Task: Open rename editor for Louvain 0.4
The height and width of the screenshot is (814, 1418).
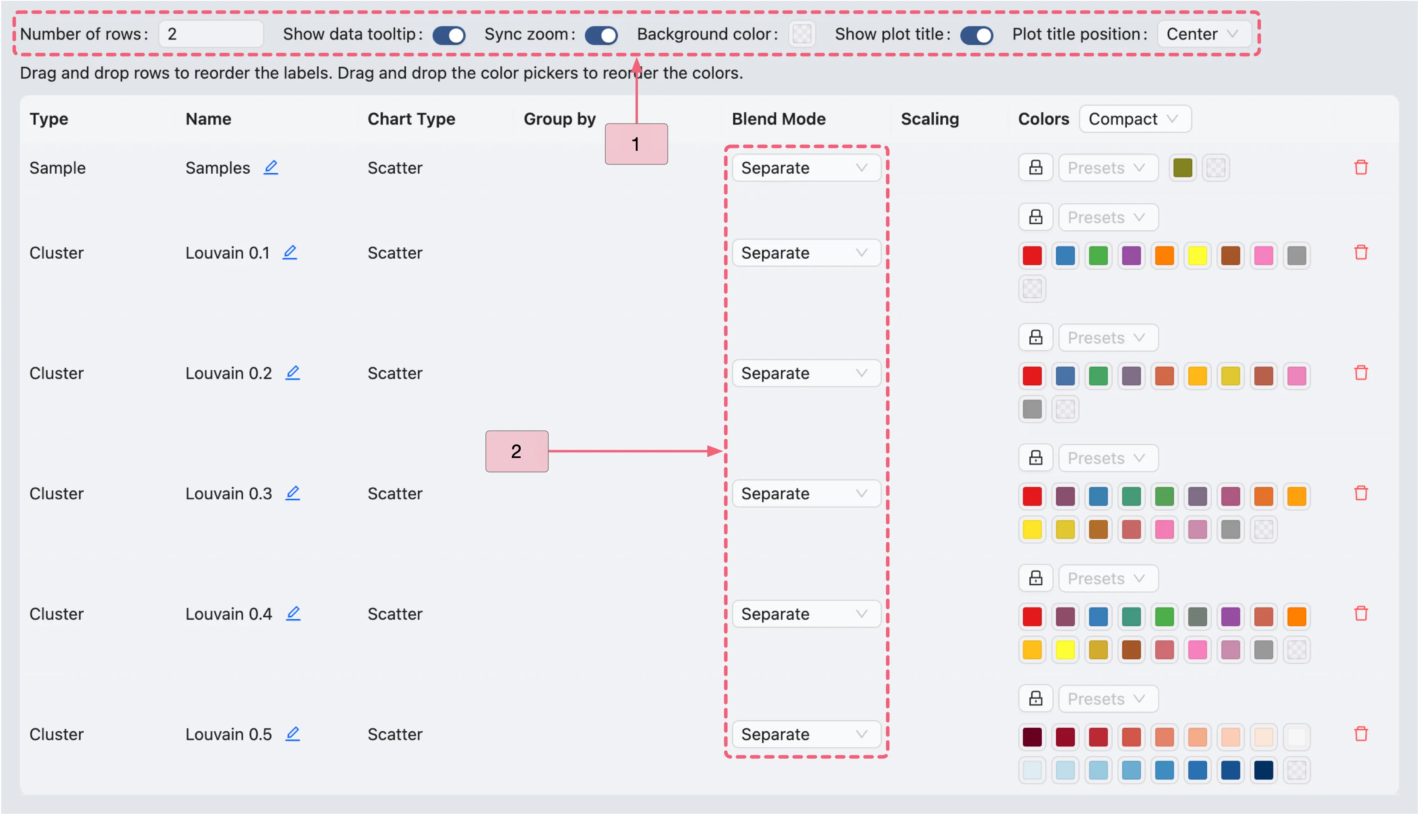Action: (x=294, y=613)
